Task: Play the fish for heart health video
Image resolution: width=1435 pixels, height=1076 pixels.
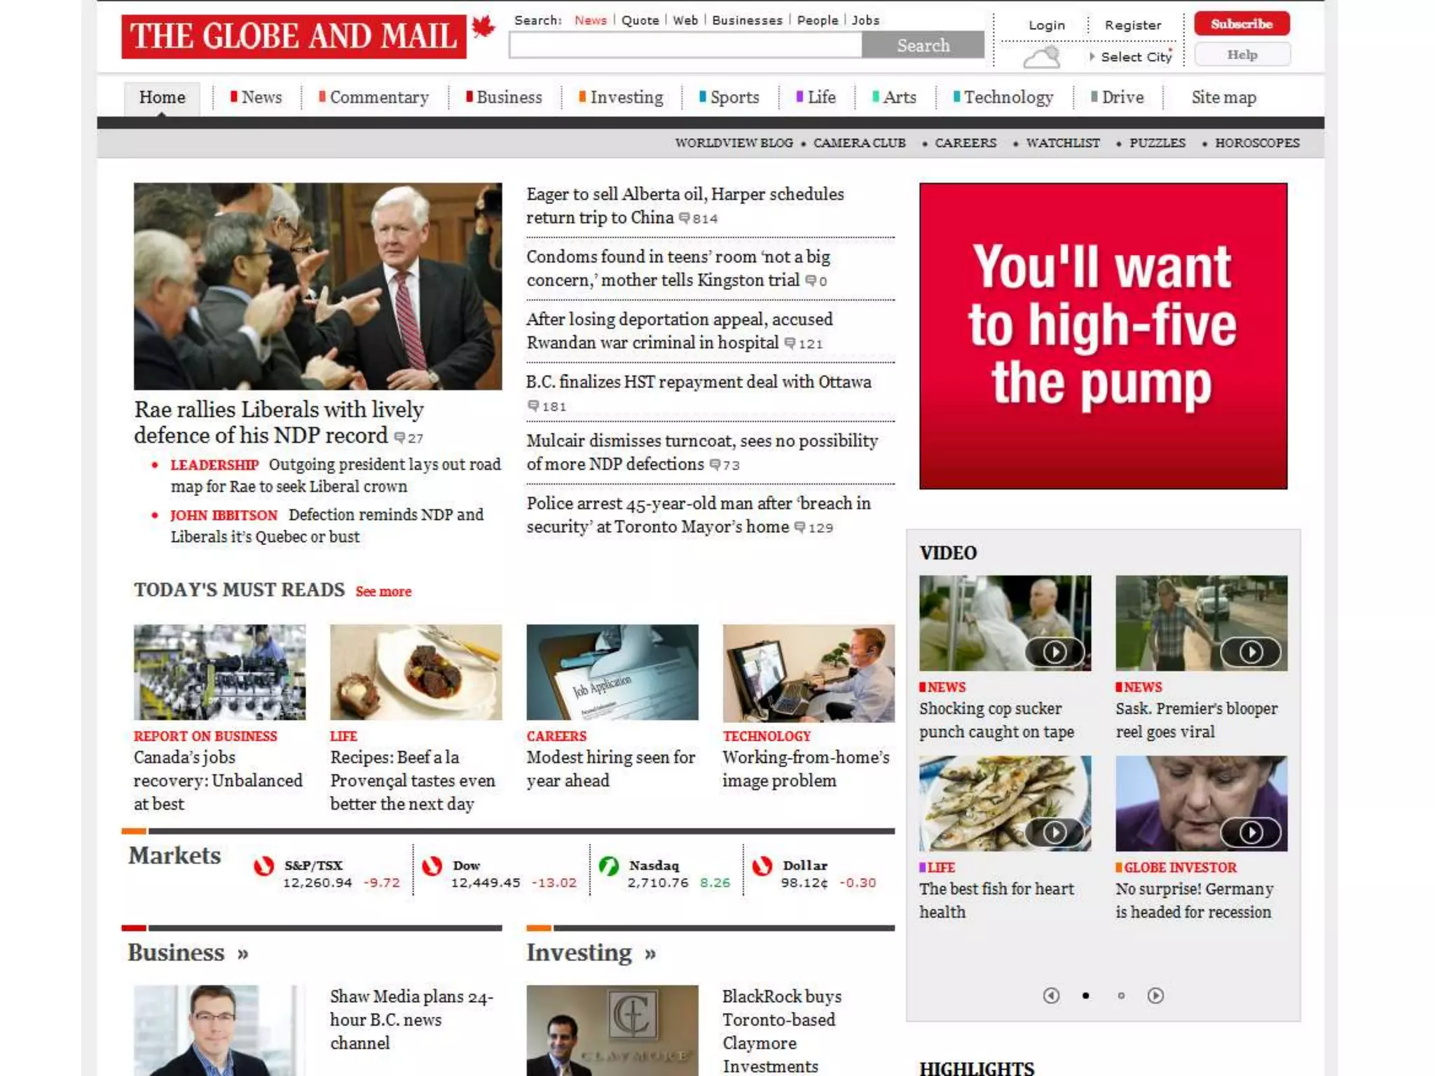Action: [x=1054, y=832]
